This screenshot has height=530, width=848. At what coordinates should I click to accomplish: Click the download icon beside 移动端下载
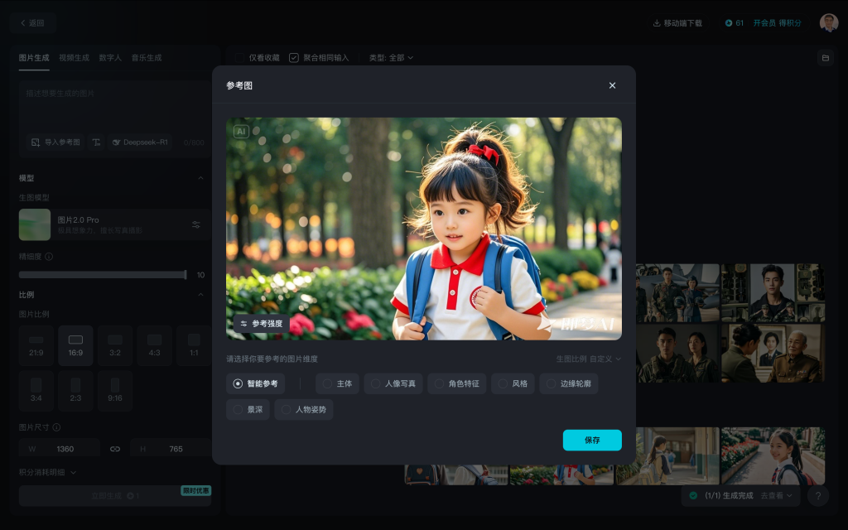(x=657, y=22)
